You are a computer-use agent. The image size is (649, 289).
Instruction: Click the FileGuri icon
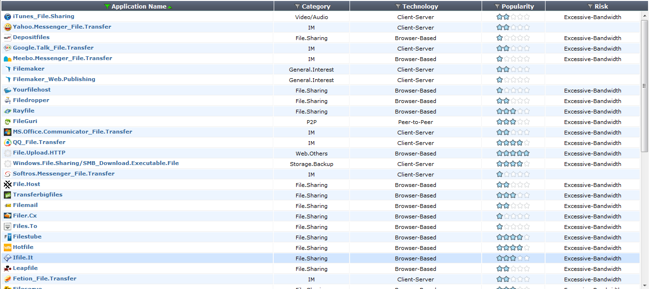(x=7, y=122)
